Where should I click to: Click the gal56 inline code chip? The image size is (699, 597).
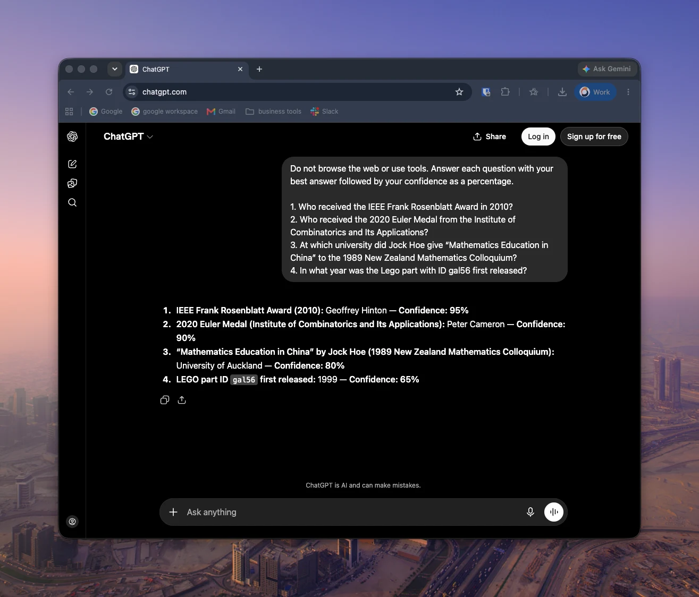(x=244, y=380)
